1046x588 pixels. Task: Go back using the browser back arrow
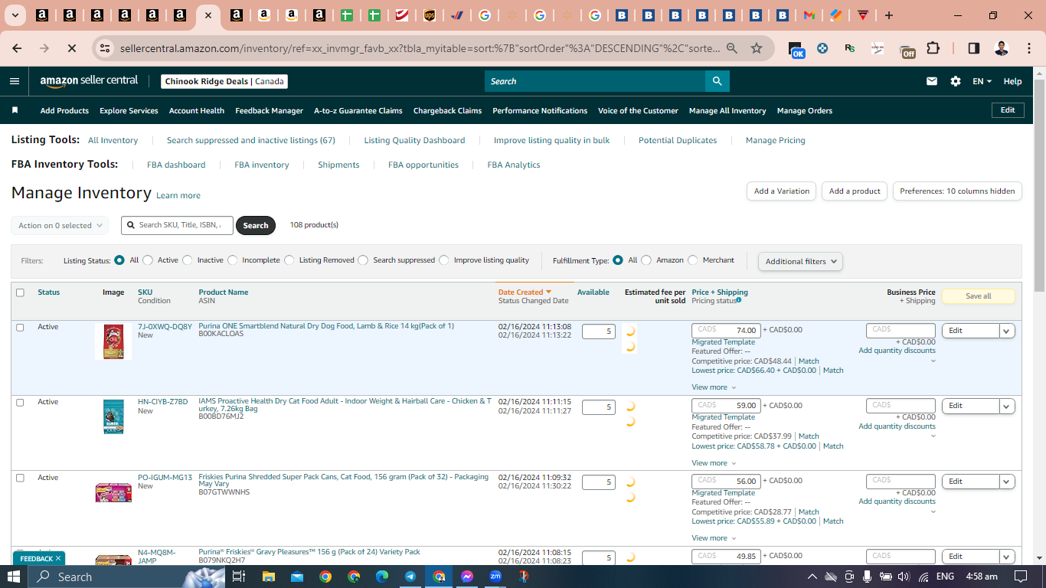[17, 48]
